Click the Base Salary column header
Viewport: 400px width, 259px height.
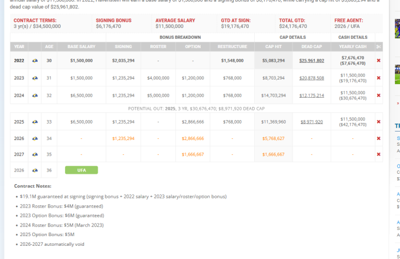pos(81,46)
